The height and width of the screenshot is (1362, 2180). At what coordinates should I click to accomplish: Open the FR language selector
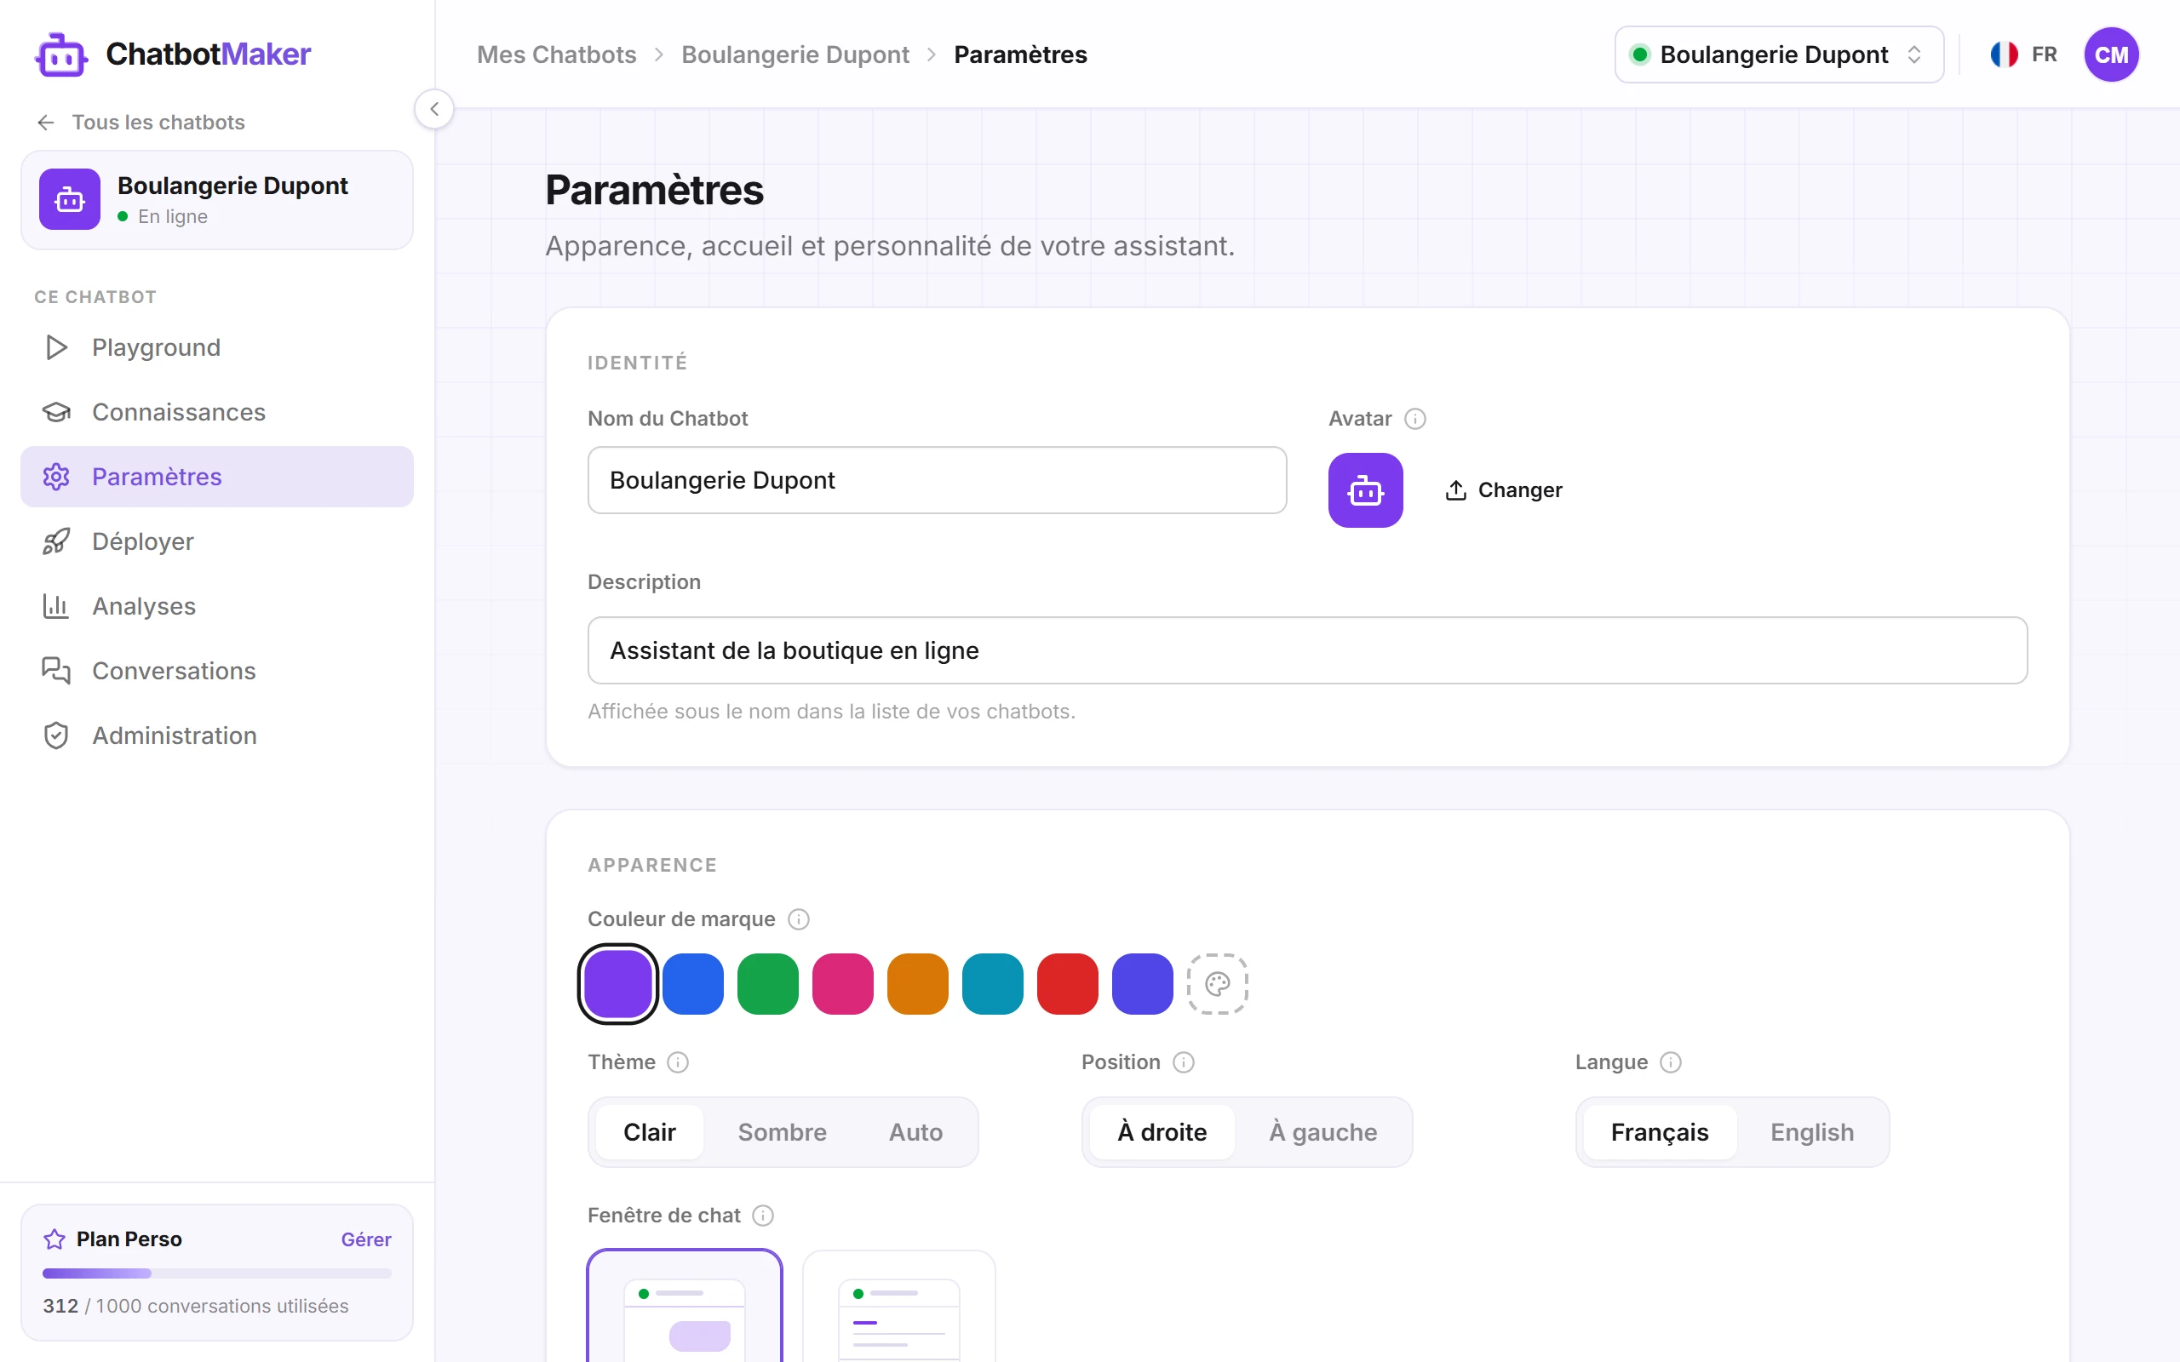coord(2023,55)
